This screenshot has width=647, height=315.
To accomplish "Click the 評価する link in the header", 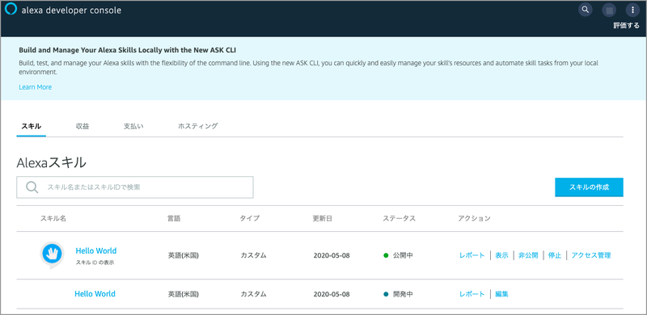I will click(626, 26).
